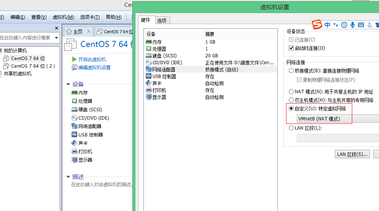
Task: Click the Sogou input method S logo
Action: pyautogui.click(x=317, y=24)
